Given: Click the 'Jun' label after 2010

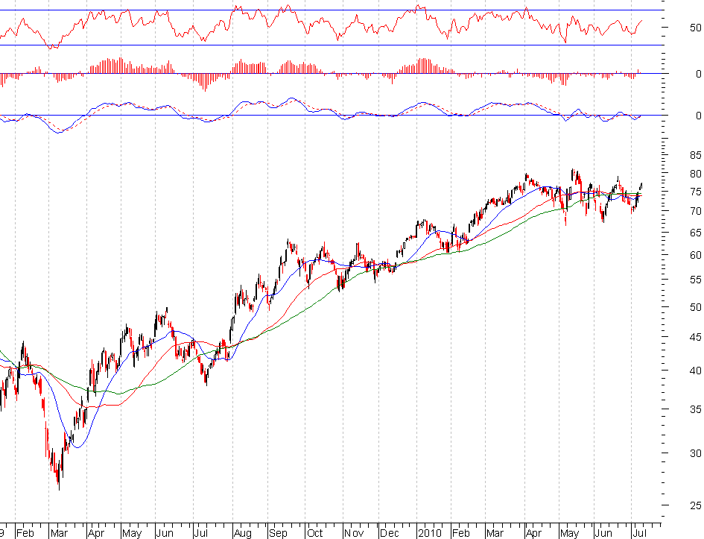Looking at the screenshot, I should point(603,533).
